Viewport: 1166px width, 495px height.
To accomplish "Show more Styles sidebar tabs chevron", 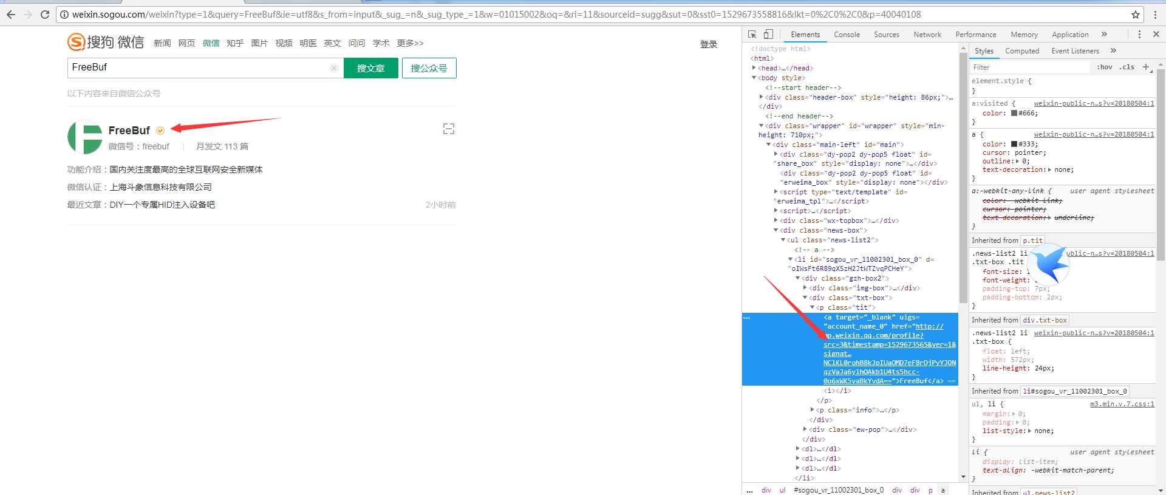I will click(x=1113, y=50).
